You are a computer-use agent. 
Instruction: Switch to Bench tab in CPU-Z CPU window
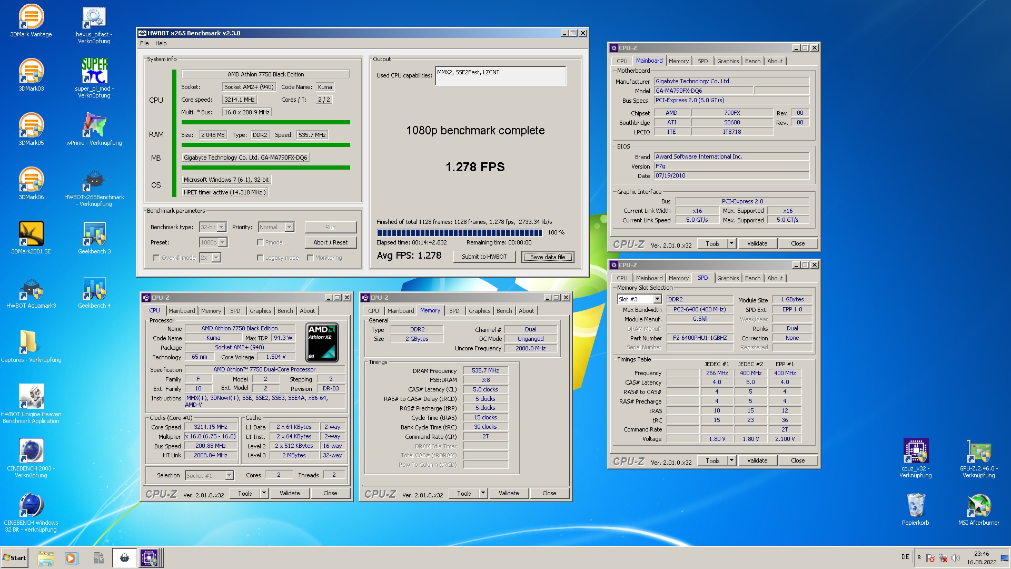tap(285, 311)
